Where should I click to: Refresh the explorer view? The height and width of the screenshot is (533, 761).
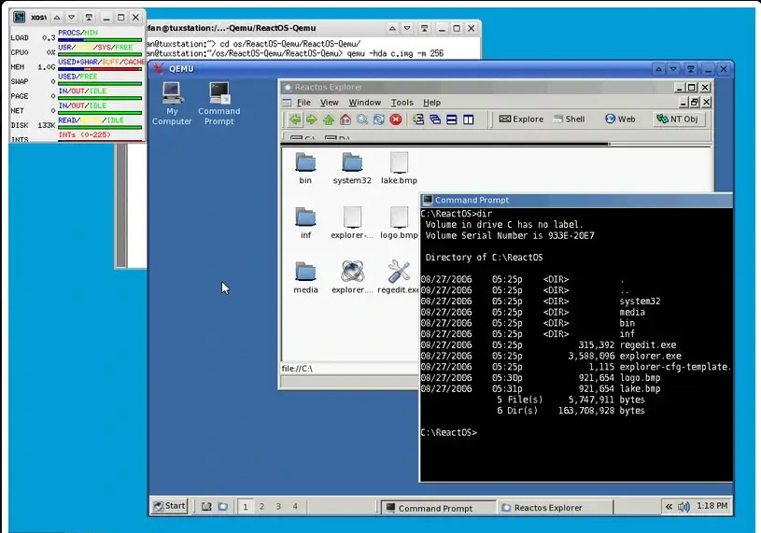379,119
